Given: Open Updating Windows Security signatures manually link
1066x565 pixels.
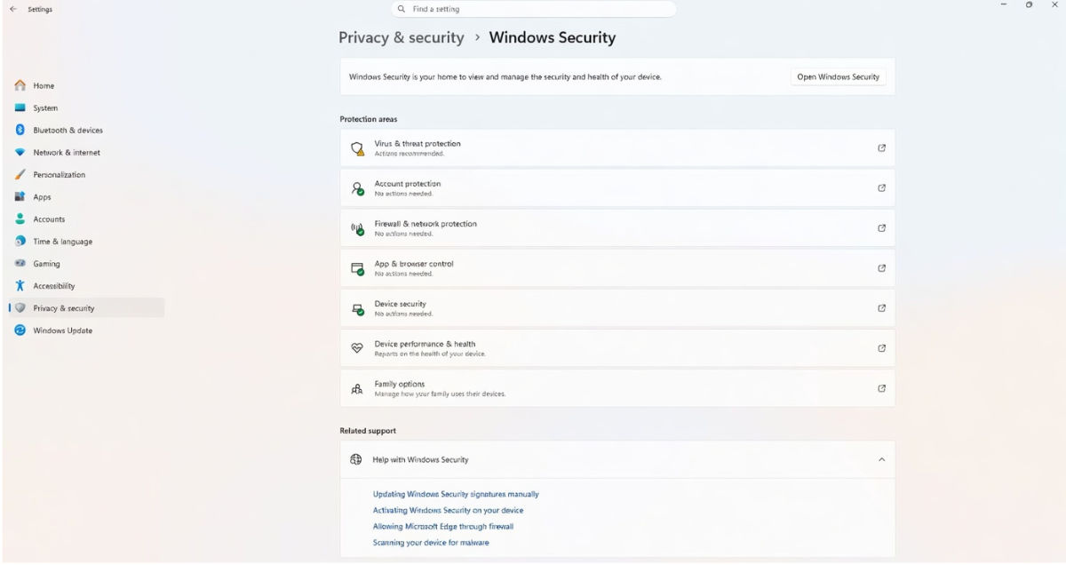Looking at the screenshot, I should (x=456, y=494).
